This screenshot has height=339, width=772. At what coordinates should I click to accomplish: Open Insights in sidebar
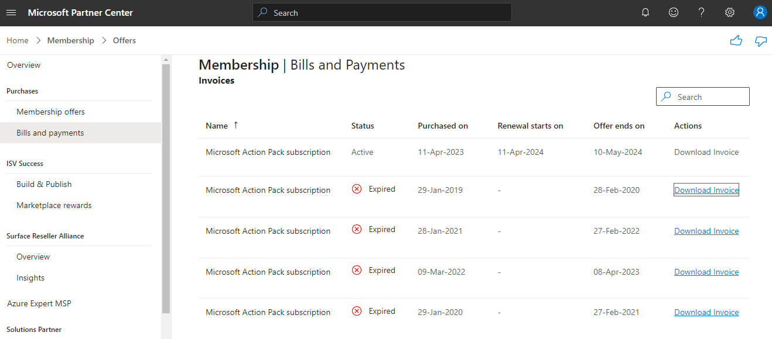point(30,278)
